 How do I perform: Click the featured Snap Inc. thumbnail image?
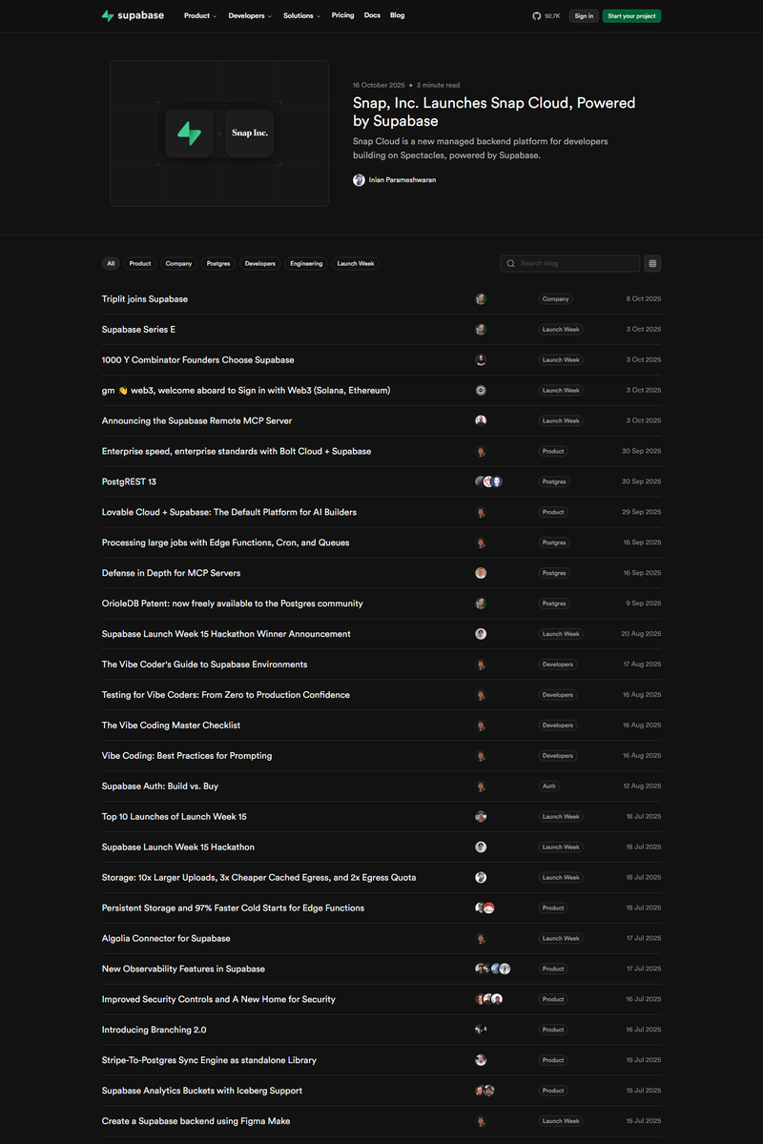pos(219,133)
